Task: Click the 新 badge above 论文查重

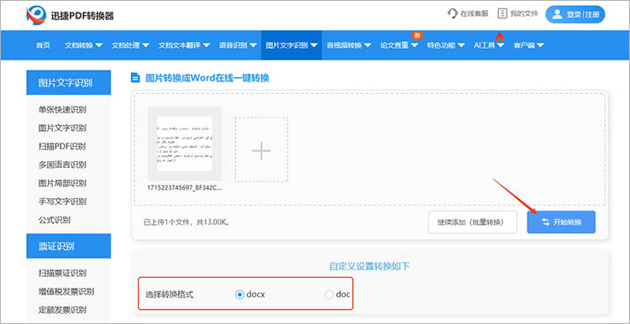Action: tap(417, 35)
